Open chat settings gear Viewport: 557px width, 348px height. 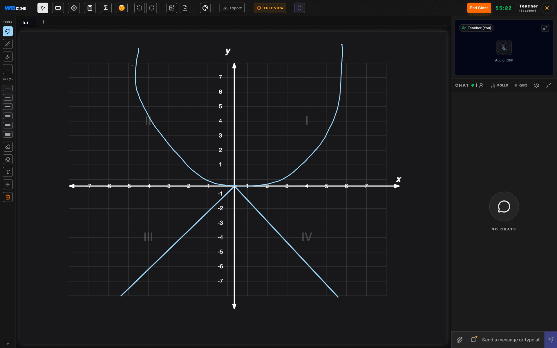(x=537, y=85)
